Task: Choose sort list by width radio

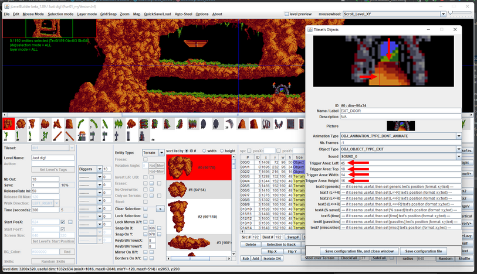Action: 204,151
